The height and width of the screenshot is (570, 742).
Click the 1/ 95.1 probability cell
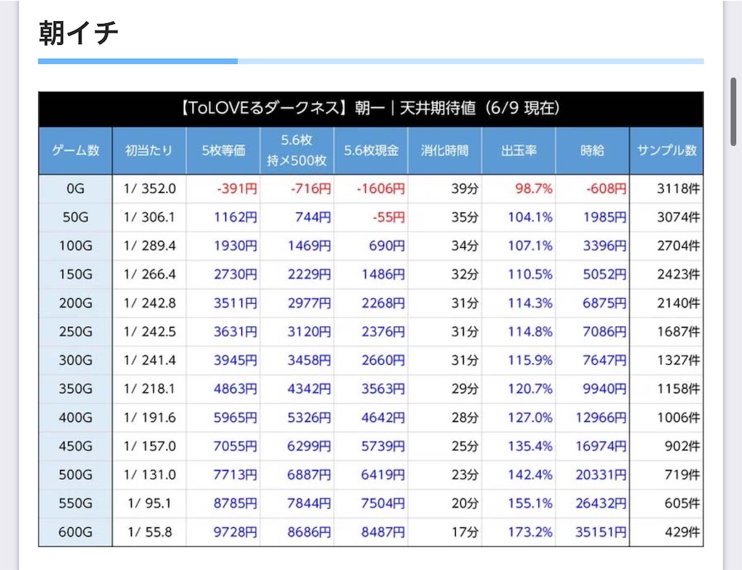tap(149, 503)
